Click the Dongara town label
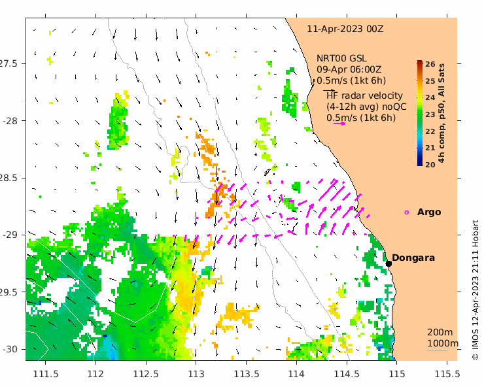The height and width of the screenshot is (387, 484). tap(413, 258)
